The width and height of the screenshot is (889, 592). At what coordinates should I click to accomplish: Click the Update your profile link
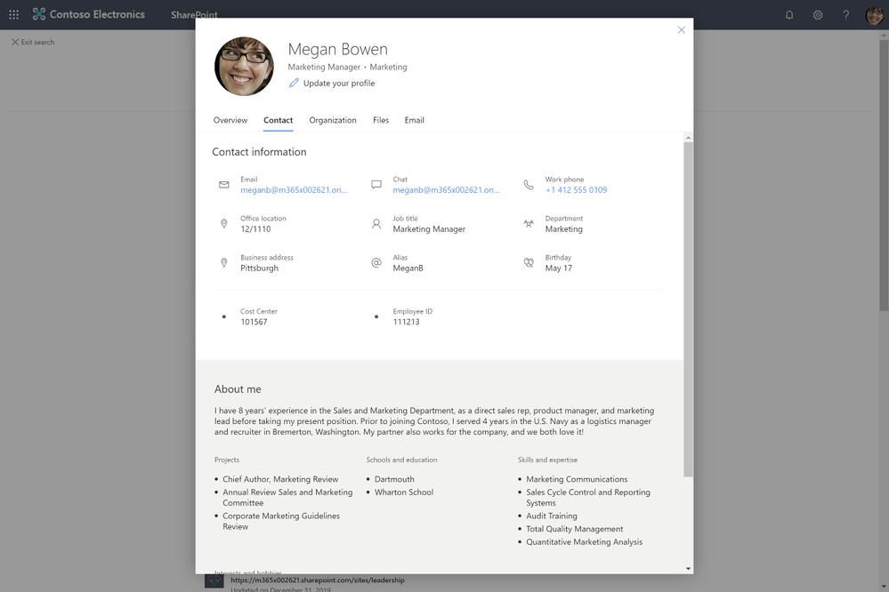coord(339,84)
